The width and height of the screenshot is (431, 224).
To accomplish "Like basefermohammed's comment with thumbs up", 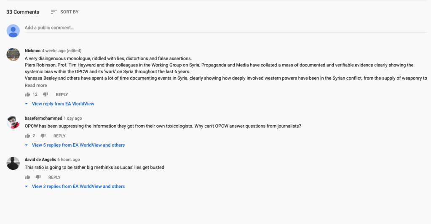I will (x=27, y=136).
